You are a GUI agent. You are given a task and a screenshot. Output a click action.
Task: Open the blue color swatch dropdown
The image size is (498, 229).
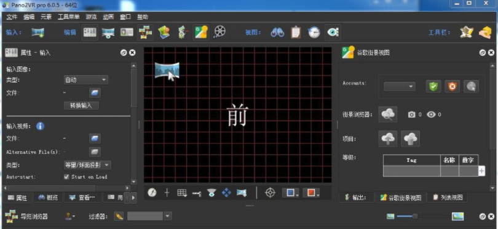290,193
